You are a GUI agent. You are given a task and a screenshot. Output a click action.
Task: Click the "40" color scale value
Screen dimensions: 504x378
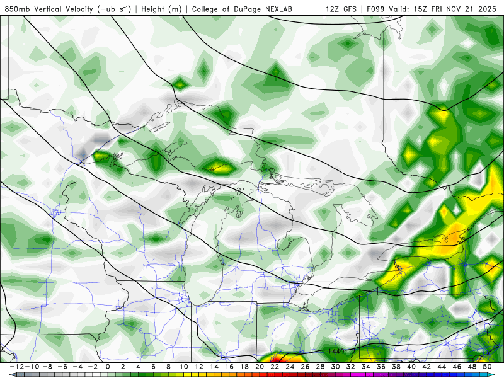[x=411, y=367]
